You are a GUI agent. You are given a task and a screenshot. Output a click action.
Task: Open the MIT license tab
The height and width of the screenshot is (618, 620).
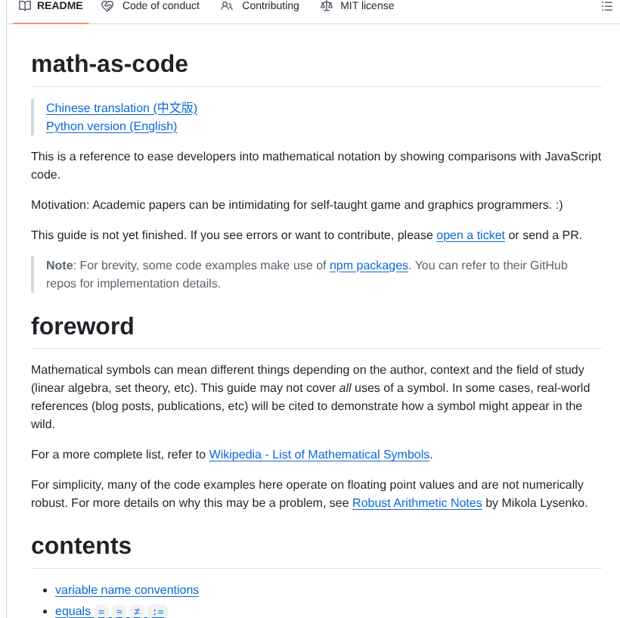[367, 5]
